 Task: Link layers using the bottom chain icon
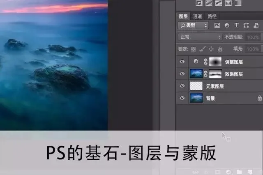(196, 172)
